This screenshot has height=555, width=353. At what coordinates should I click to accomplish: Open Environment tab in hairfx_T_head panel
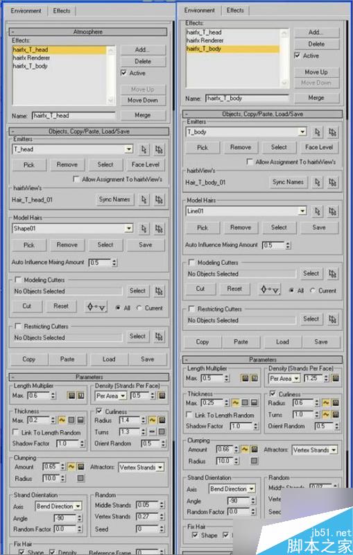(26, 10)
